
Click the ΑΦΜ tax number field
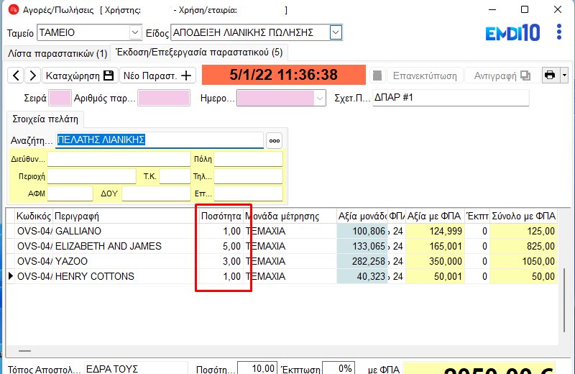pyautogui.click(x=70, y=193)
